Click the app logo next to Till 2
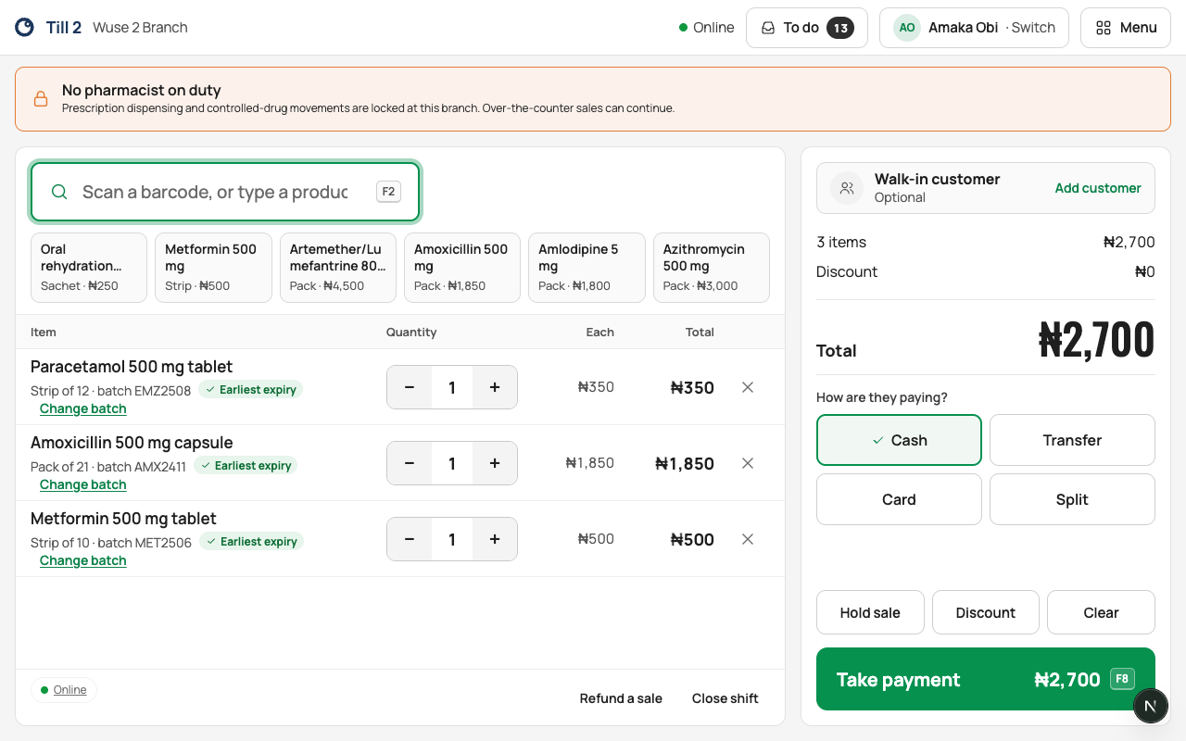The height and width of the screenshot is (741, 1186). 25,28
